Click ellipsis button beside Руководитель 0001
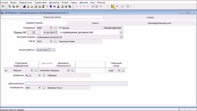Image resolution: width=197 pixels, height=111 pixels. [x=44, y=88]
